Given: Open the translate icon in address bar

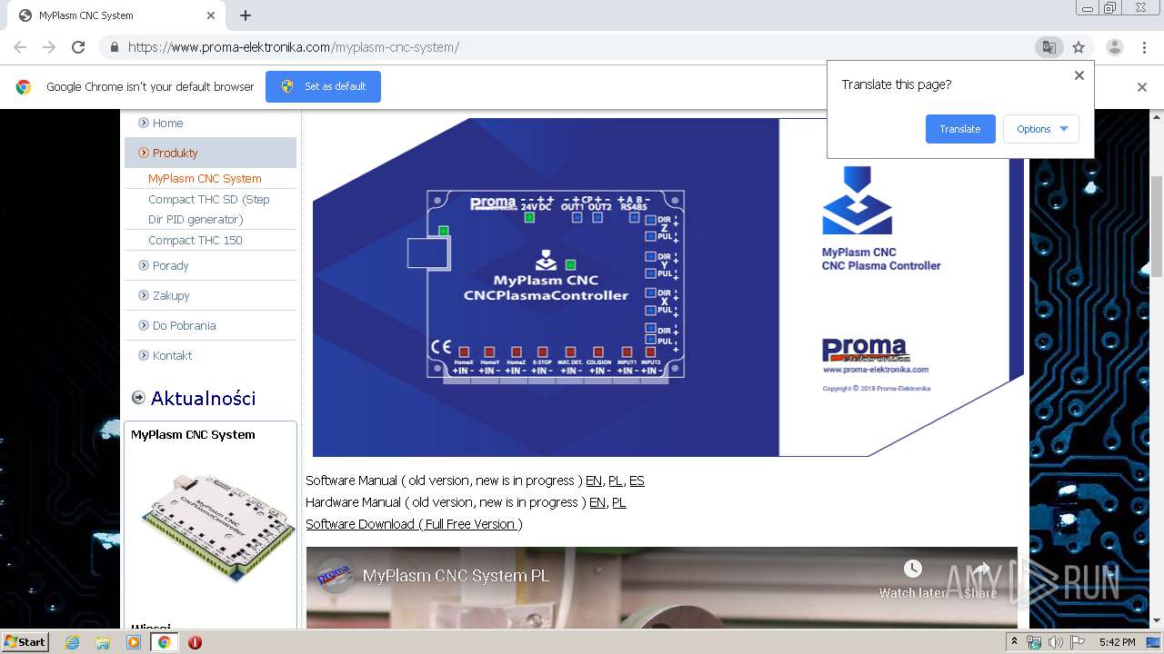Looking at the screenshot, I should (x=1049, y=47).
